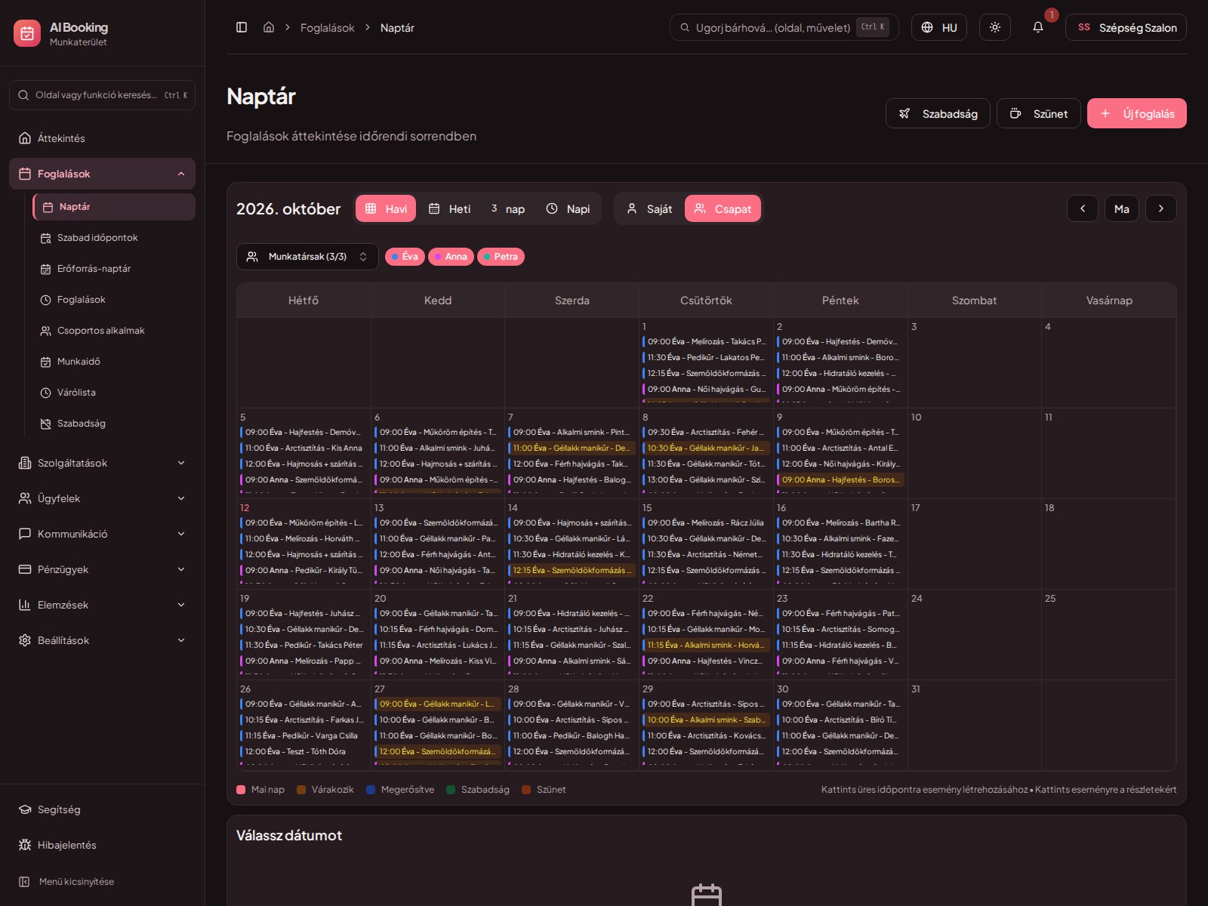Click the AI Booking logo icon
Screen dimensions: 1208x906
27,33
